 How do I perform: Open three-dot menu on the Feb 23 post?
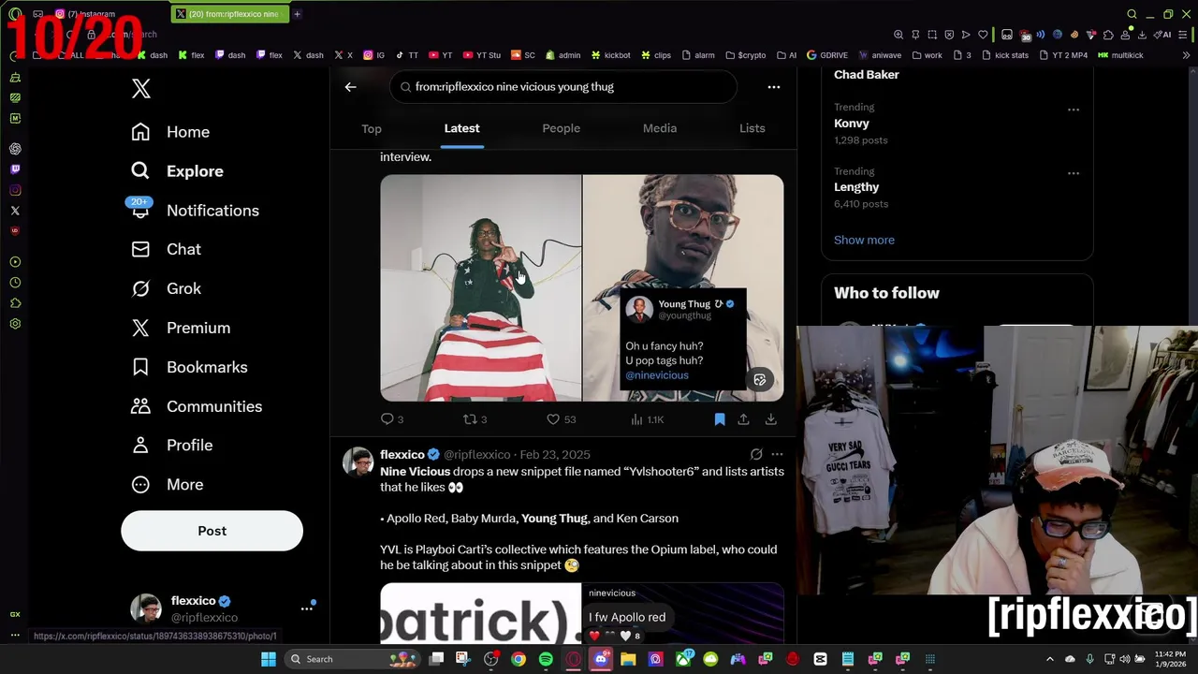(777, 455)
